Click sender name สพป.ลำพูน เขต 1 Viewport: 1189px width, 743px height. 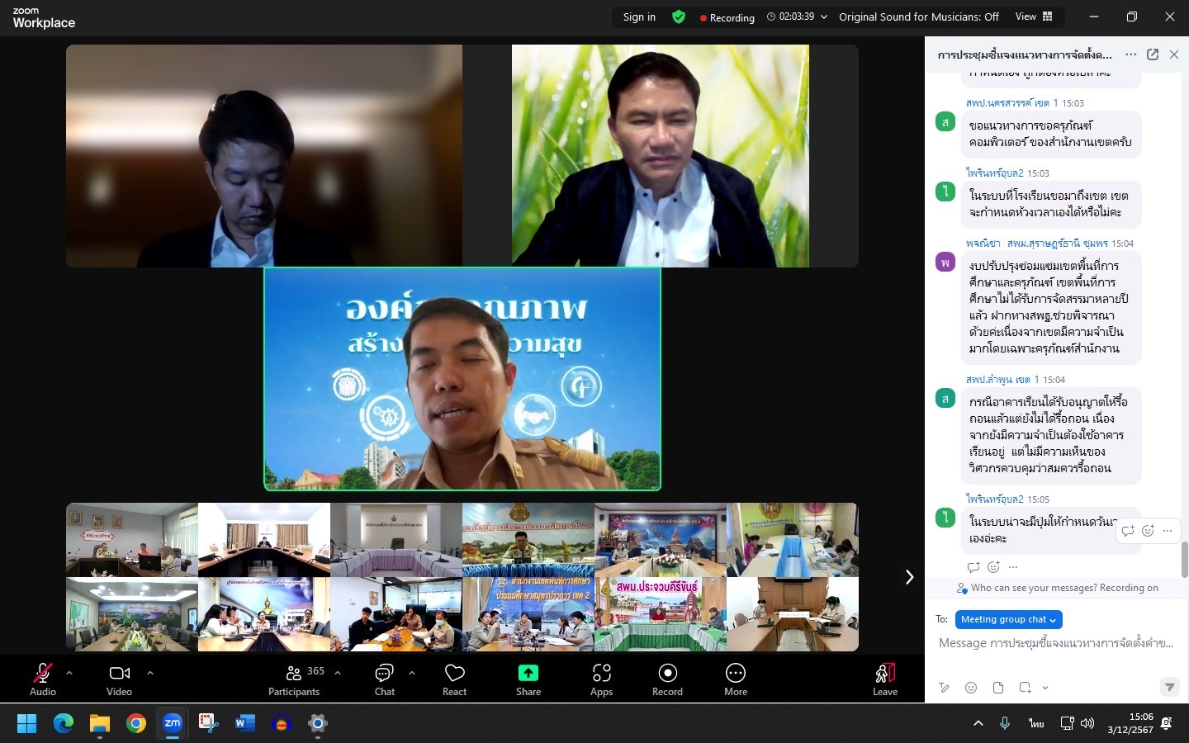pos(1002,380)
